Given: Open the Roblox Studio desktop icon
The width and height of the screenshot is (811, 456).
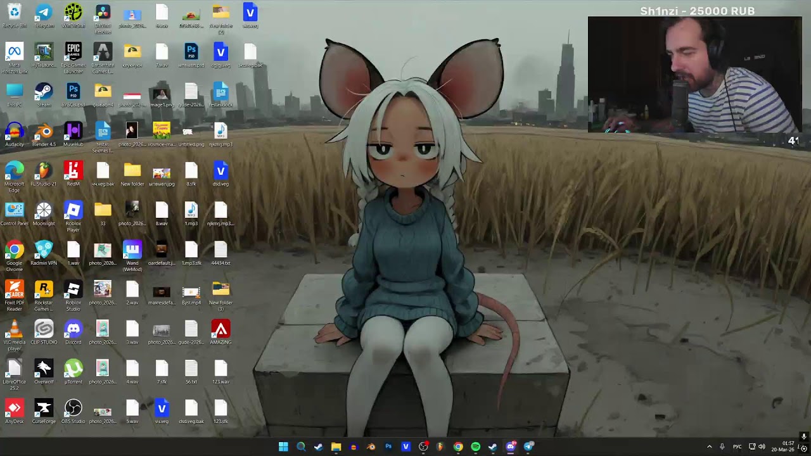Looking at the screenshot, I should pyautogui.click(x=73, y=296).
